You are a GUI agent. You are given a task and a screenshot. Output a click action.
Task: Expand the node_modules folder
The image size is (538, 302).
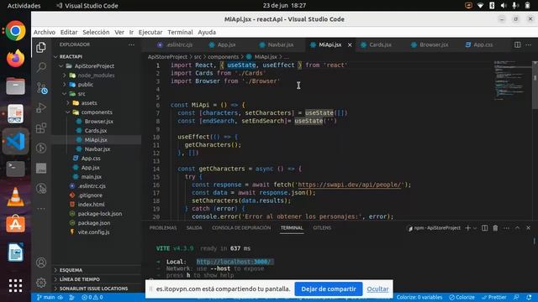coord(64,75)
